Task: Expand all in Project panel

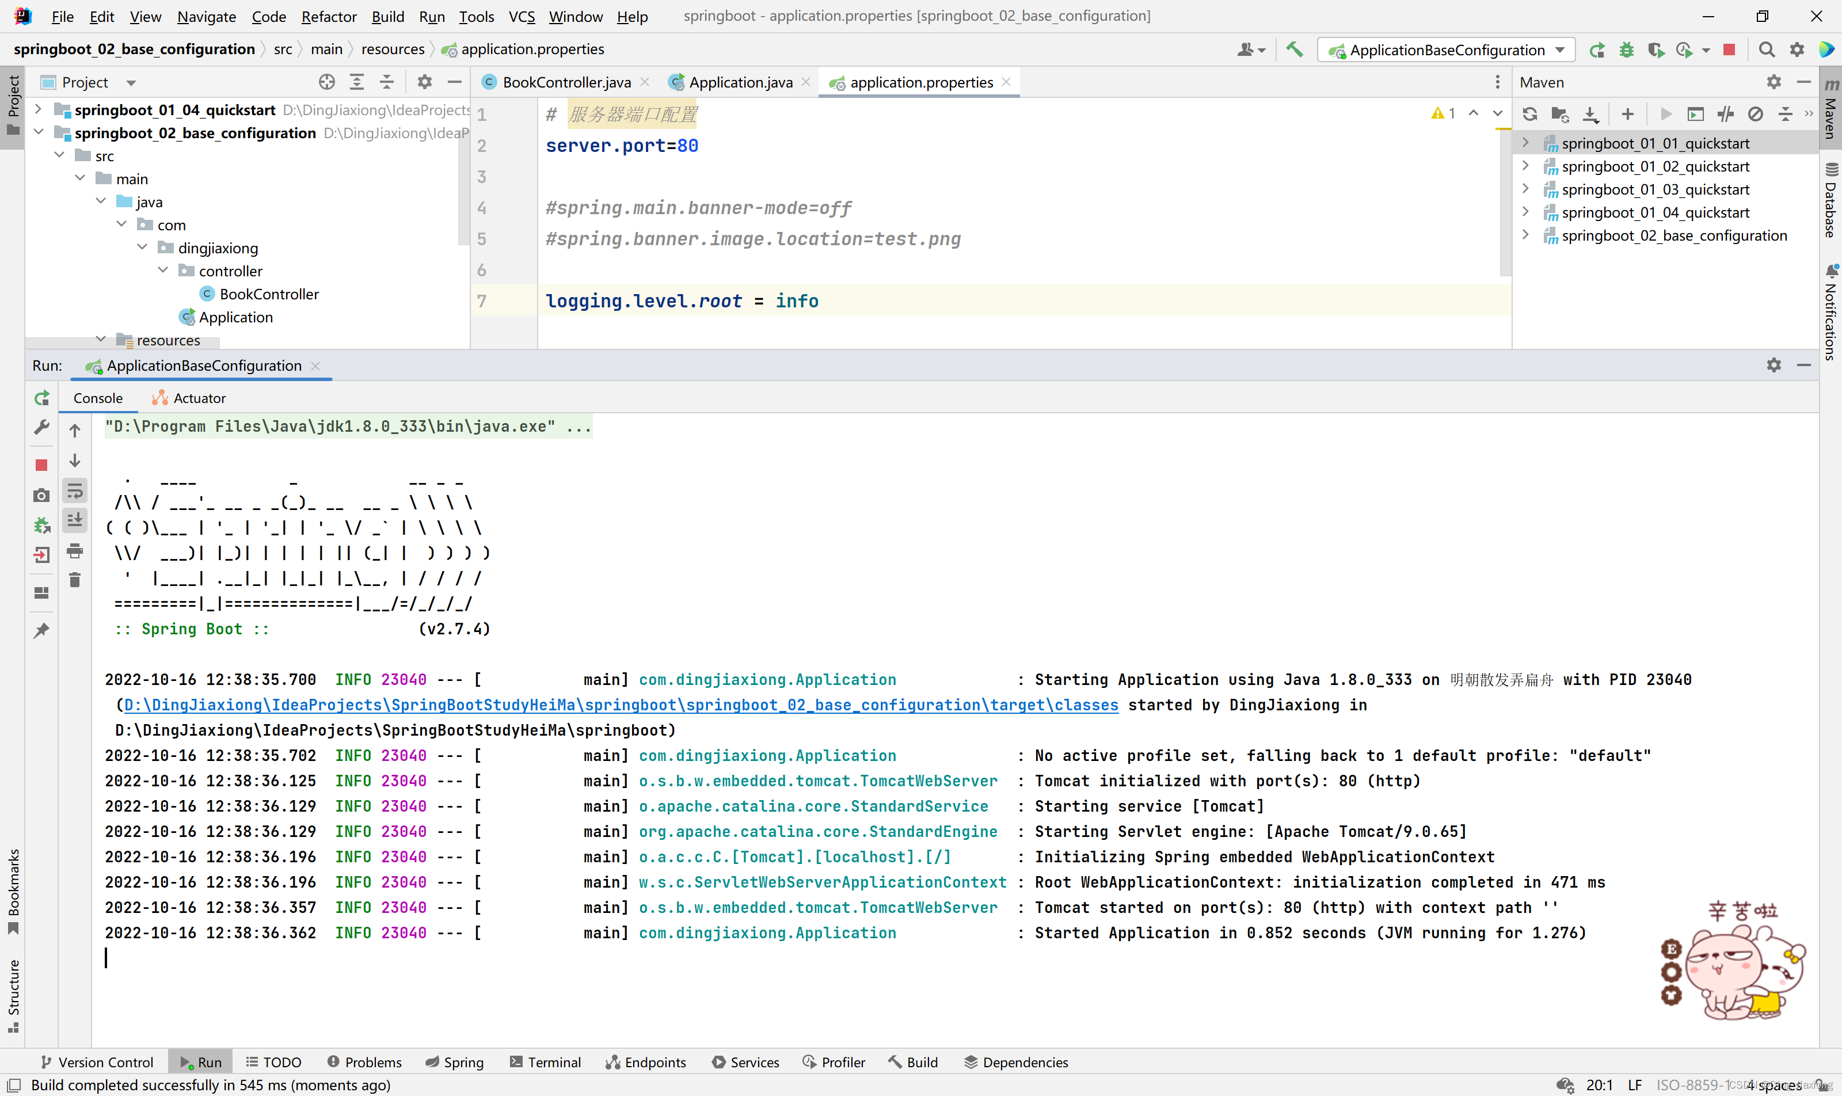Action: (x=357, y=82)
